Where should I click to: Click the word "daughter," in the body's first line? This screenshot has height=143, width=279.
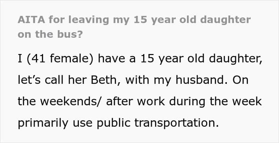point(236,59)
